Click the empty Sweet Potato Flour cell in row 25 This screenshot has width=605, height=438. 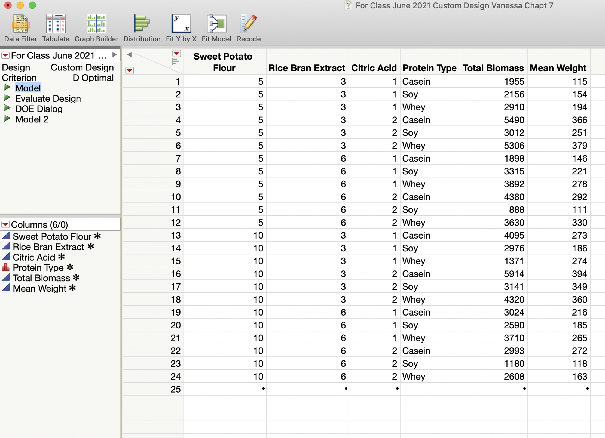225,389
